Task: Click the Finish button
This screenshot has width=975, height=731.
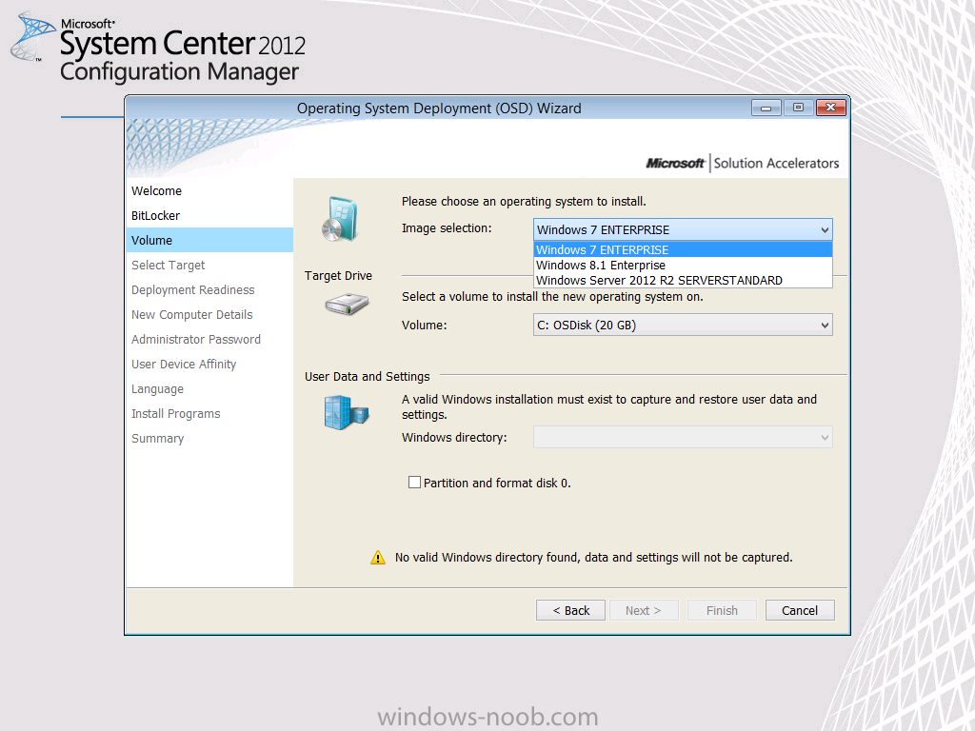Action: (722, 610)
